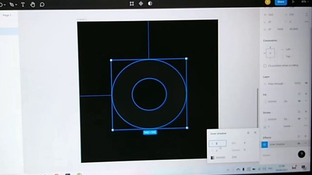Click the Spread value in shadow popup
Viewport: 312px width, 175px height.
245,150
